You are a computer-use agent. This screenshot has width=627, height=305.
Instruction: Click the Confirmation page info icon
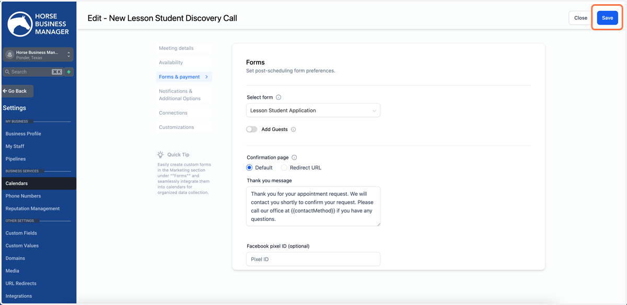tap(294, 158)
